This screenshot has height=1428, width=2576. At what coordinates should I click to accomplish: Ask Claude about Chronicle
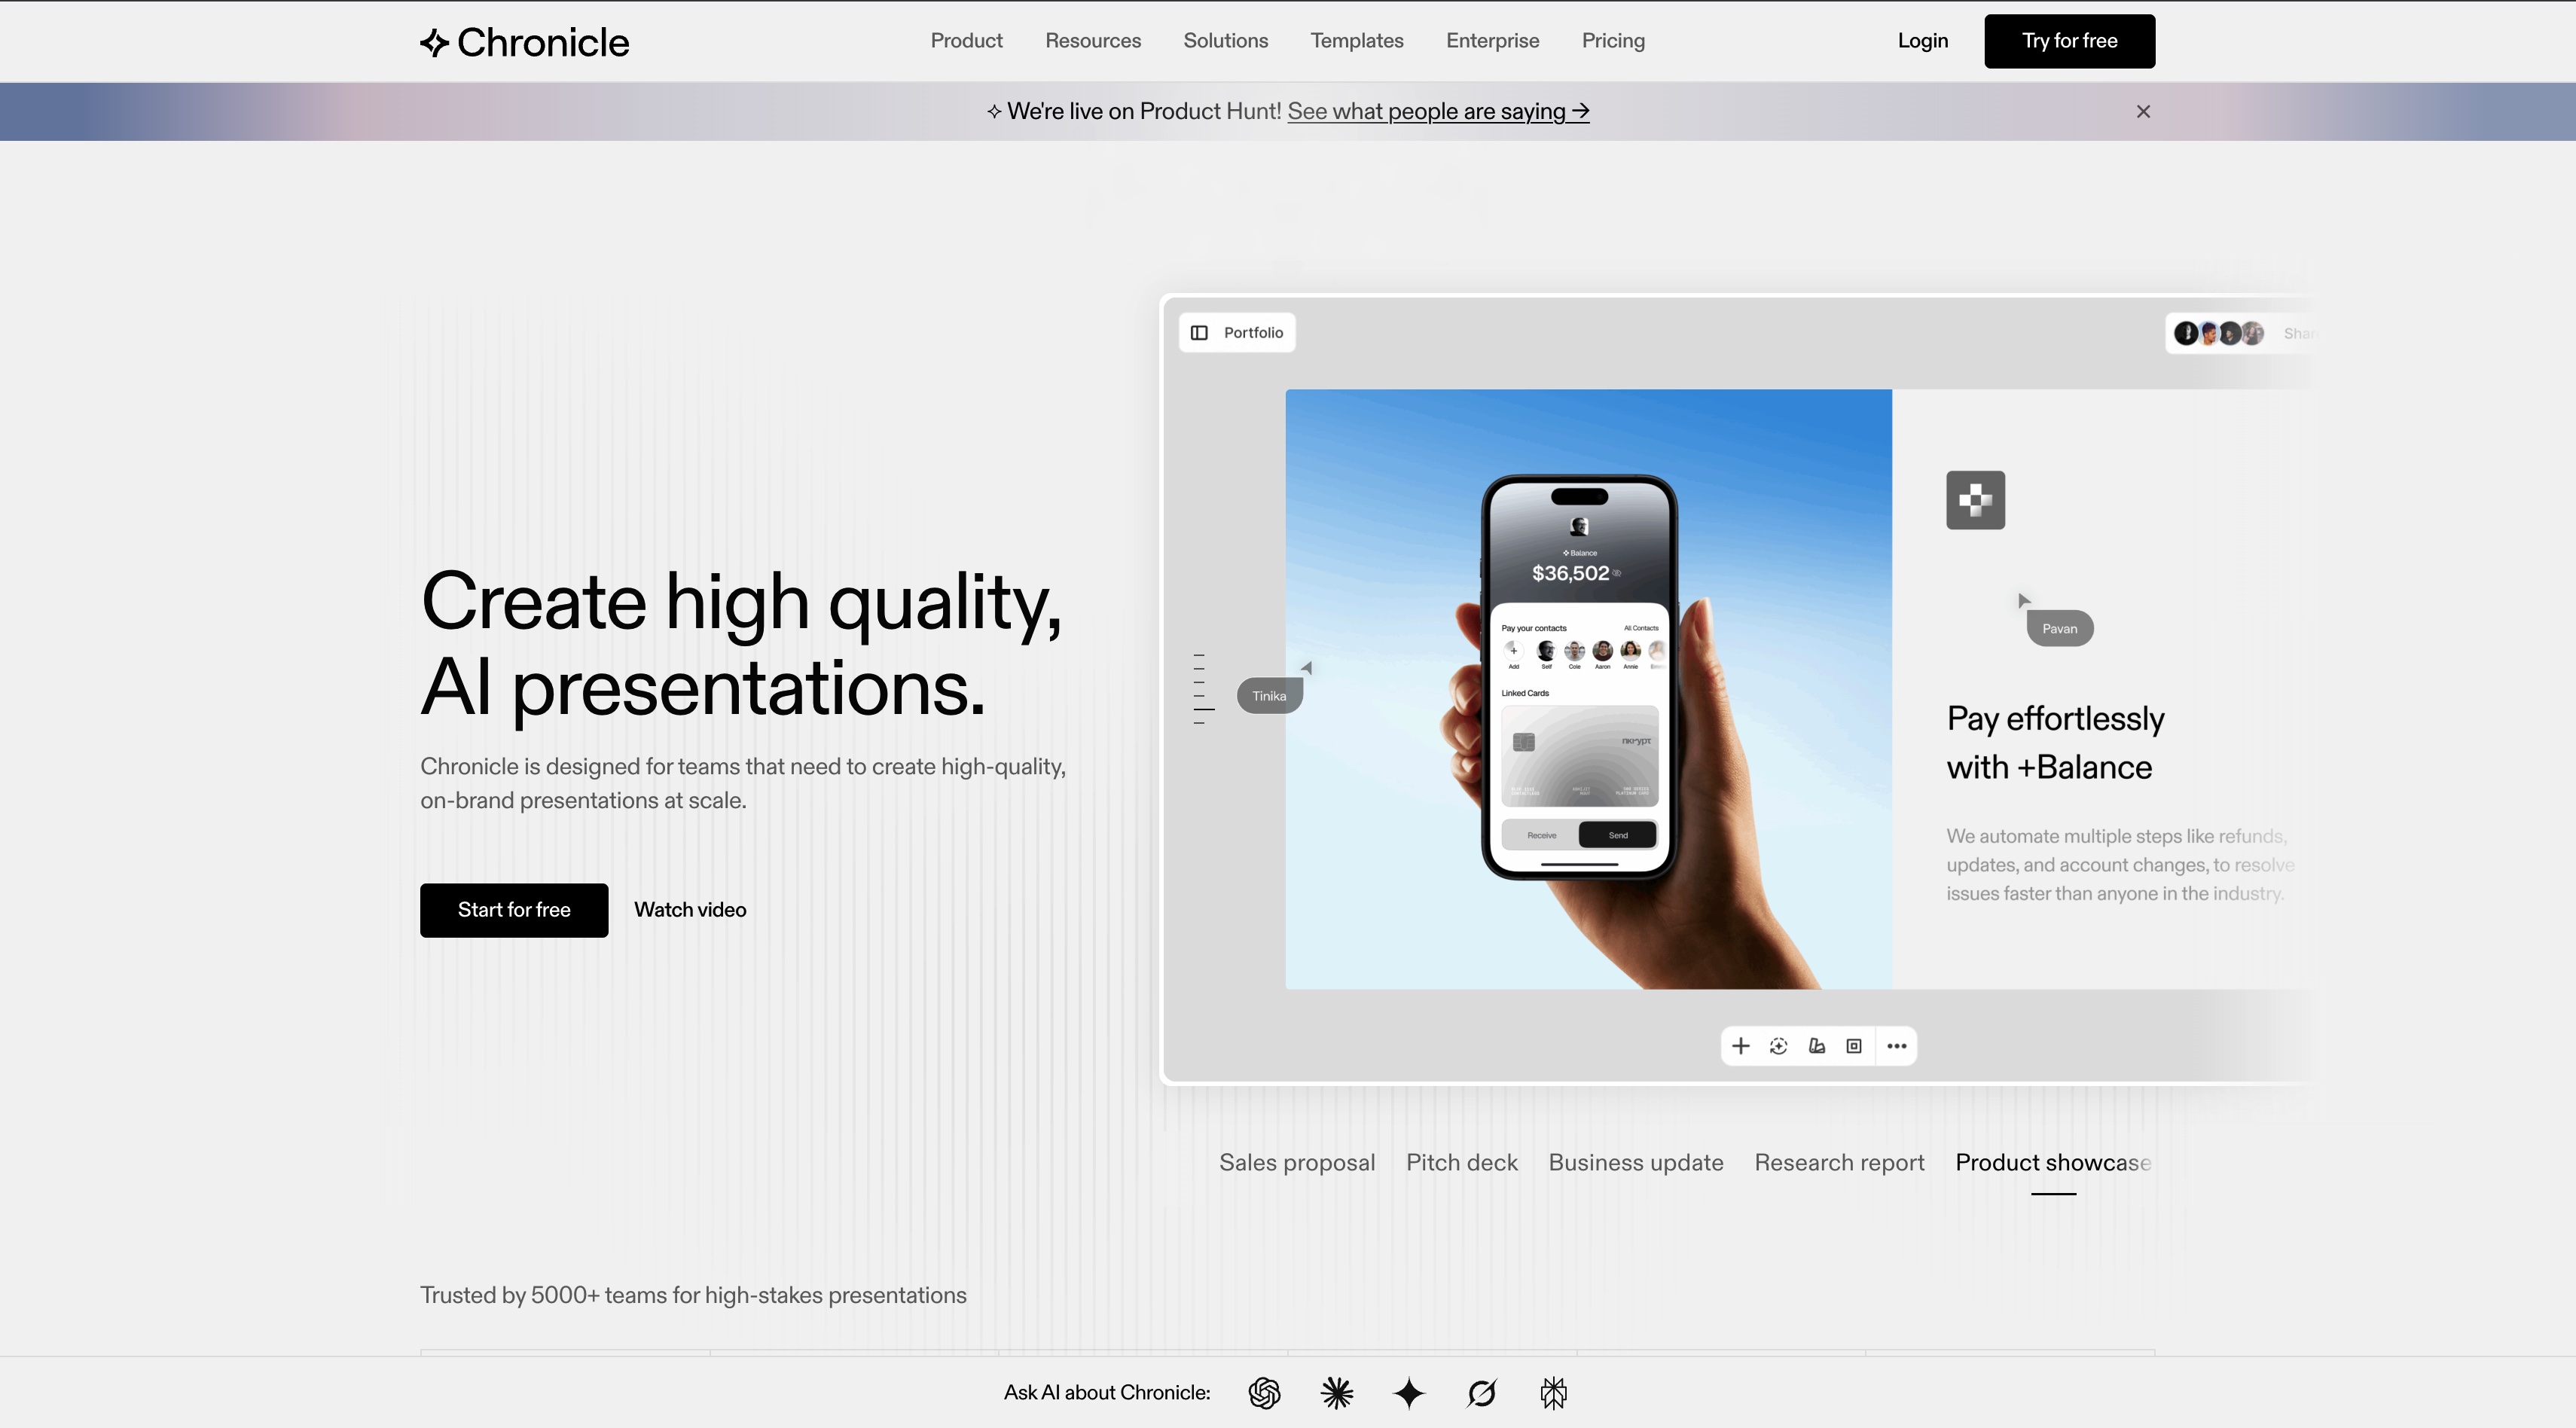point(1336,1393)
